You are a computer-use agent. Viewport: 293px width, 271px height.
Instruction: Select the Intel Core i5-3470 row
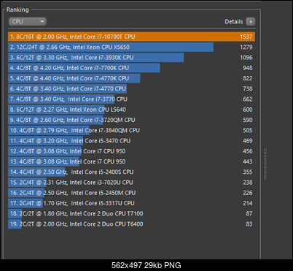(x=131, y=141)
